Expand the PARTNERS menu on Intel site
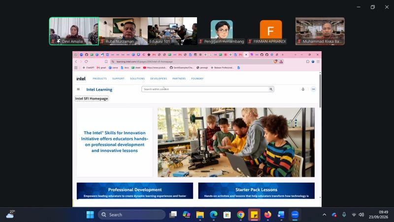This screenshot has width=394, height=222. pyautogui.click(x=179, y=78)
